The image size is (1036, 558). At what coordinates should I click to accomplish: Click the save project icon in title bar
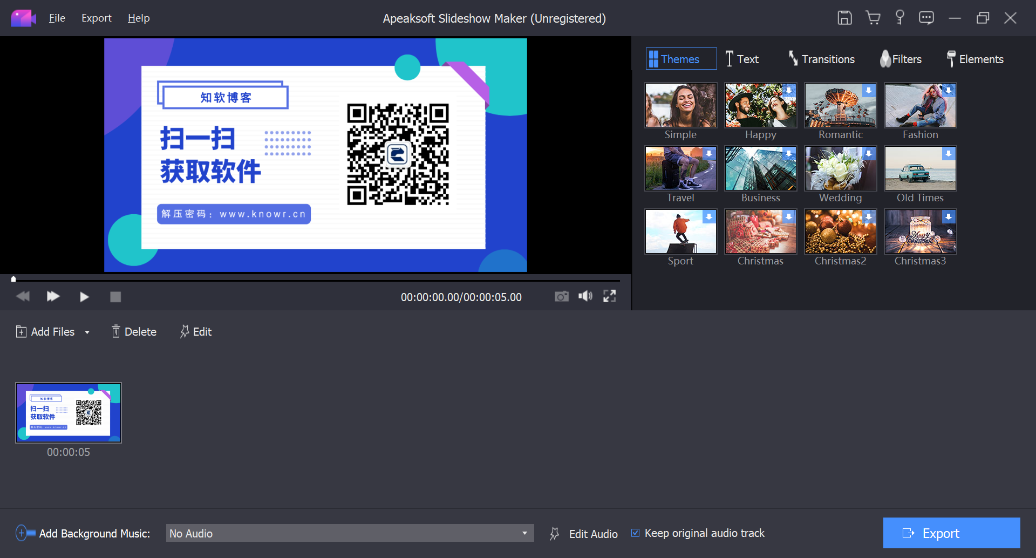point(844,18)
